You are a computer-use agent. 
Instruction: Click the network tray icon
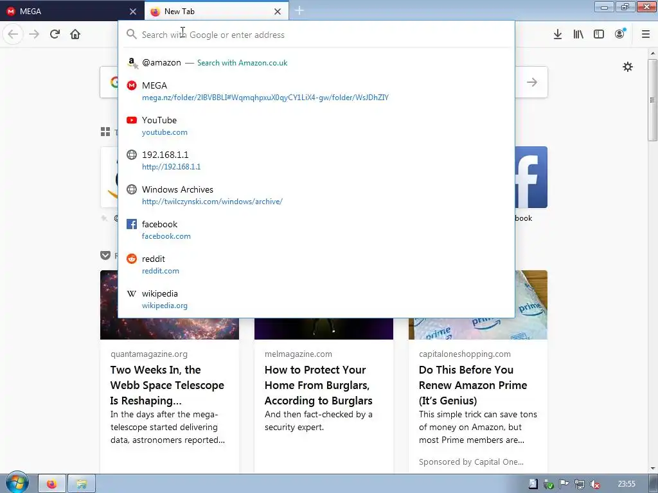[x=580, y=484]
